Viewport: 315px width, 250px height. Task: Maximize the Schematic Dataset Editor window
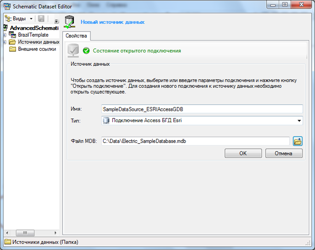click(x=285, y=5)
